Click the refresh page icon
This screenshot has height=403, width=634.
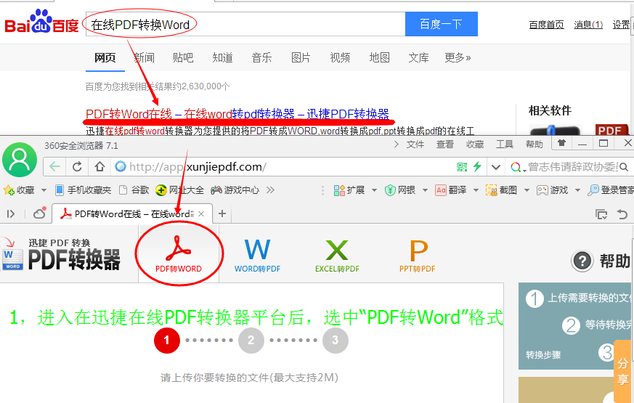pyautogui.click(x=77, y=166)
